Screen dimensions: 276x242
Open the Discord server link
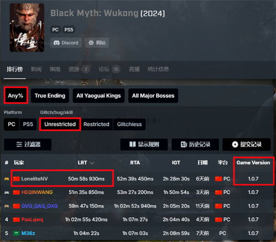click(x=66, y=43)
